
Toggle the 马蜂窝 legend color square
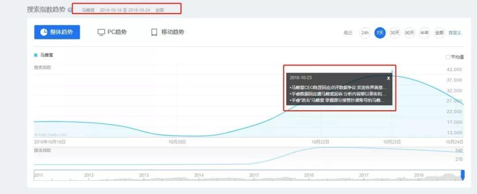(36, 55)
